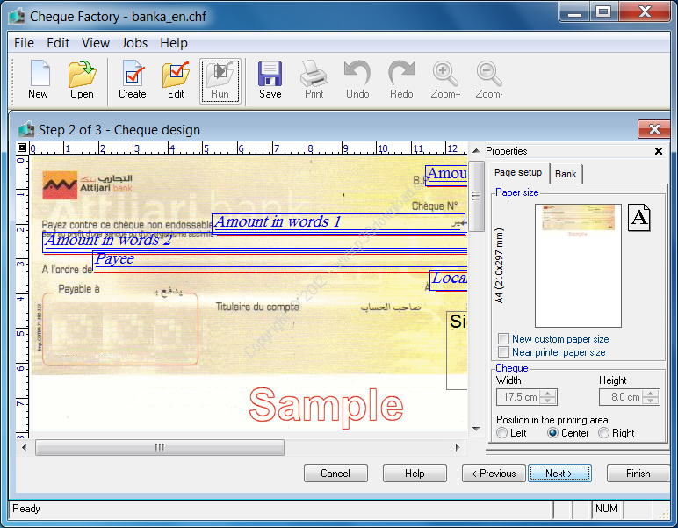Increase cheque Height with up arrow
The image size is (678, 528).
tap(650, 393)
